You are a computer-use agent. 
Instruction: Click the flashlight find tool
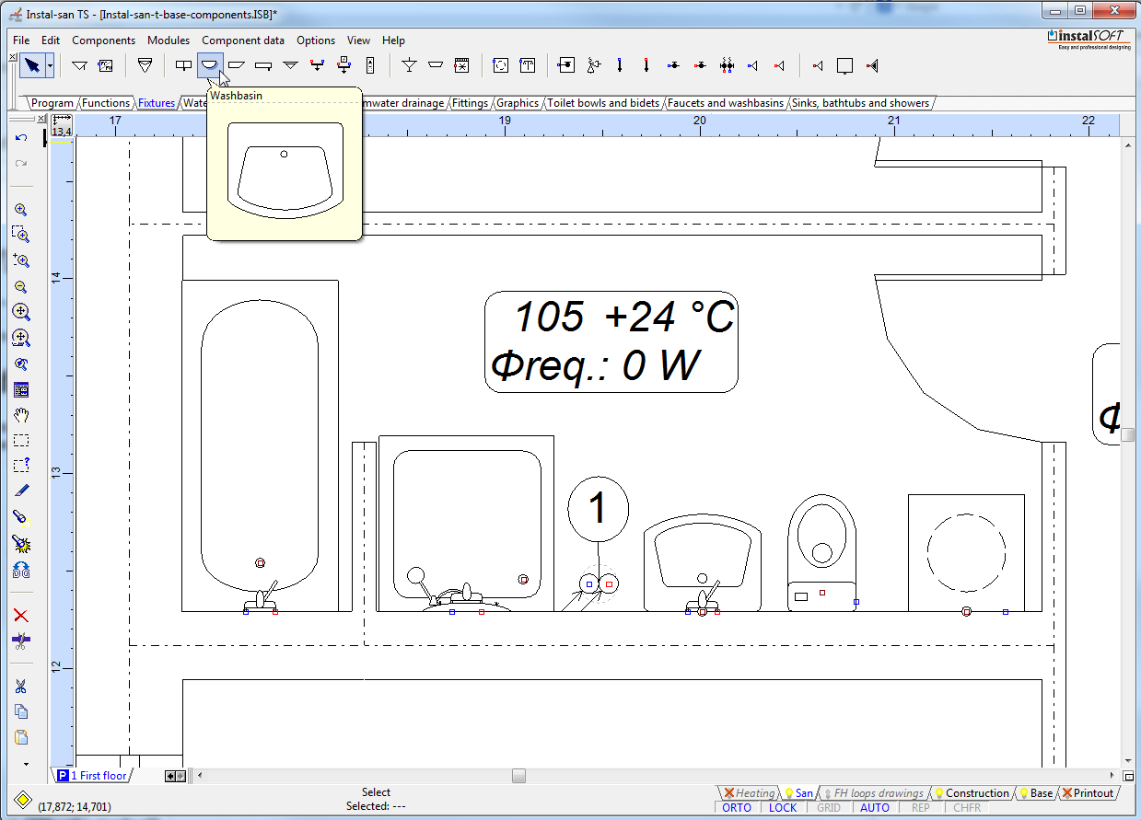21,517
